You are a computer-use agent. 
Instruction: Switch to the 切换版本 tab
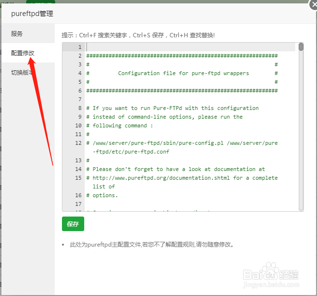click(x=28, y=72)
